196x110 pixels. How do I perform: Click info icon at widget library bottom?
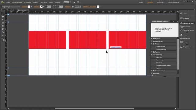[x=152, y=75]
